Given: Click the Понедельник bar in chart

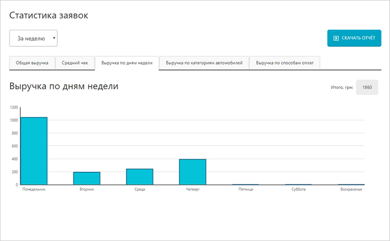Looking at the screenshot, I should (34, 151).
